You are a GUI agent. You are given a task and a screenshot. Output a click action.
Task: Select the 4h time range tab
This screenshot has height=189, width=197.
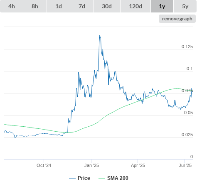click(x=12, y=6)
